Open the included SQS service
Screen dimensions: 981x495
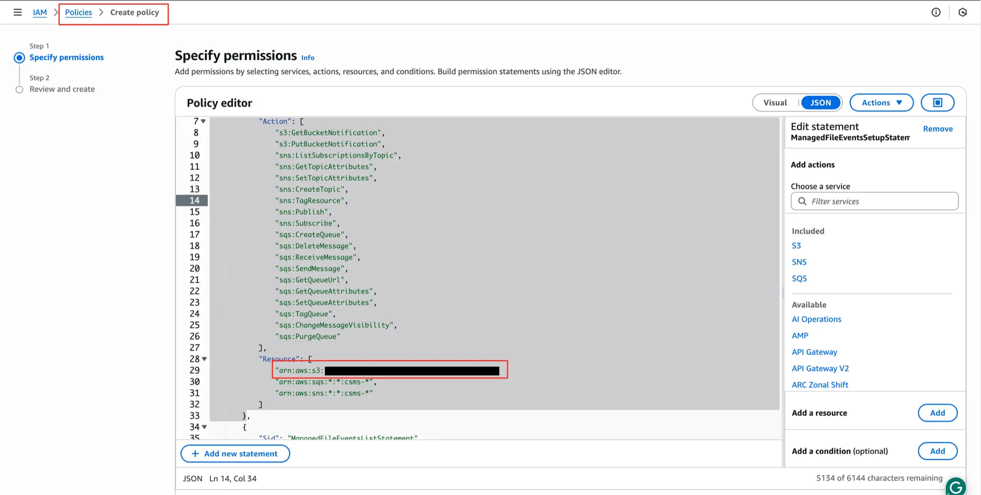tap(799, 278)
